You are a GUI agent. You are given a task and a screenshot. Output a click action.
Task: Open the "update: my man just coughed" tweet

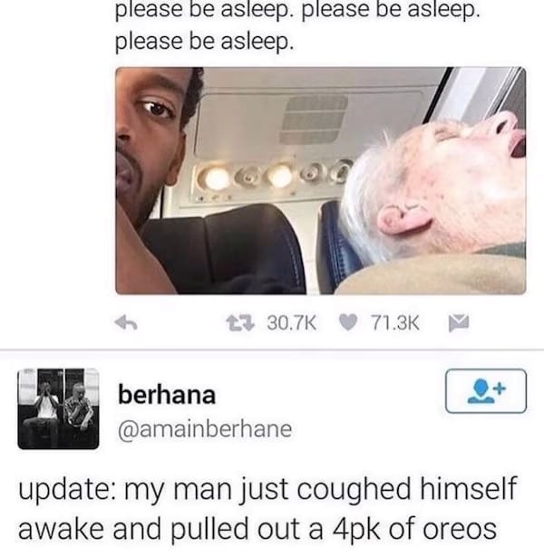pos(267,509)
